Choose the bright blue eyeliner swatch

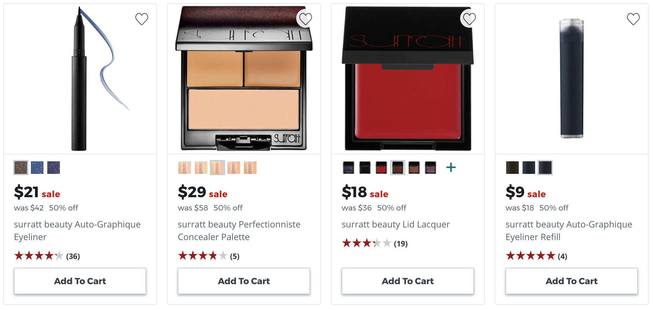pos(37,168)
